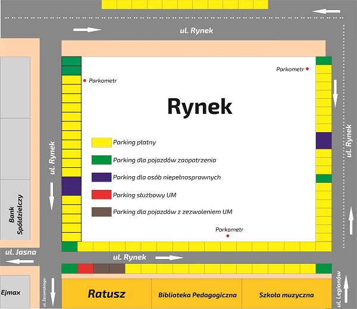
Task: Click the red Parking służbowy UM legend swatch
Action: tap(101, 195)
